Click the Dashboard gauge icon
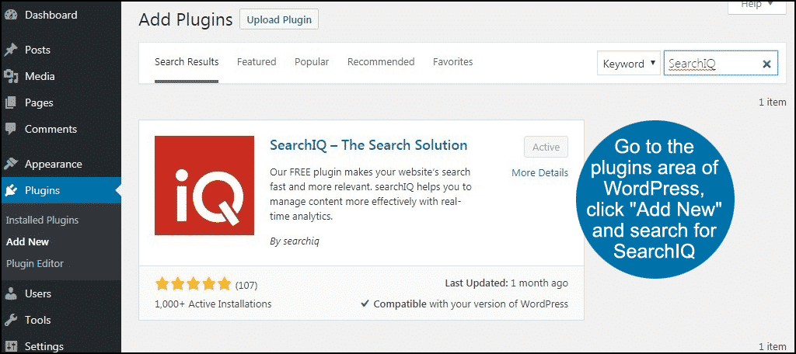The height and width of the screenshot is (354, 796). tap(11, 16)
